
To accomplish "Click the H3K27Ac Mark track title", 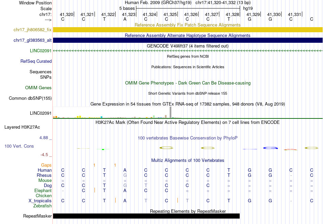I will tap(188, 123).
